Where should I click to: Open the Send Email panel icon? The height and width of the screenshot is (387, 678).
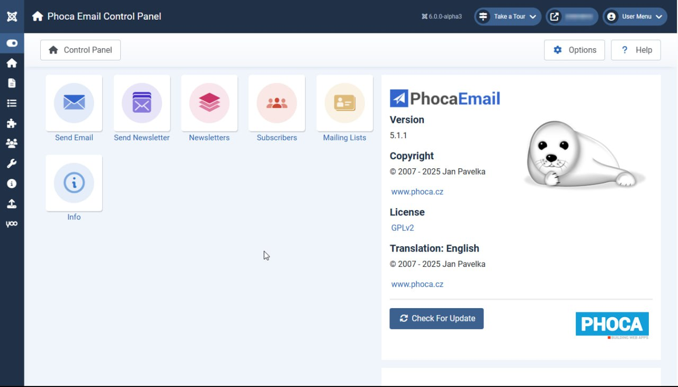74,103
